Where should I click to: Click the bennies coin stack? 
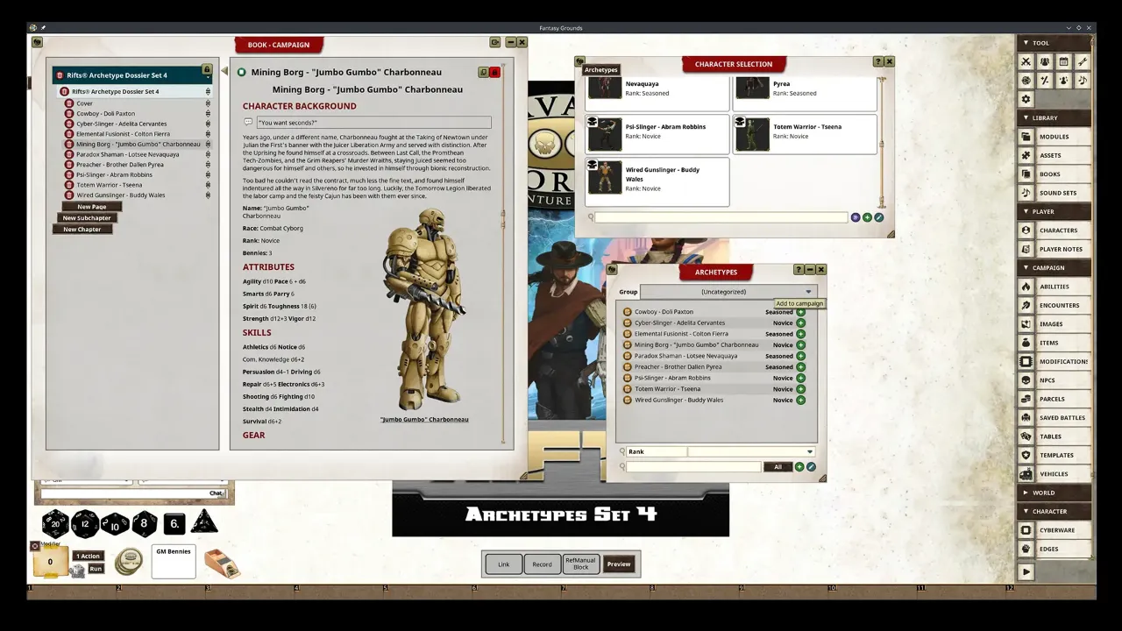point(130,562)
